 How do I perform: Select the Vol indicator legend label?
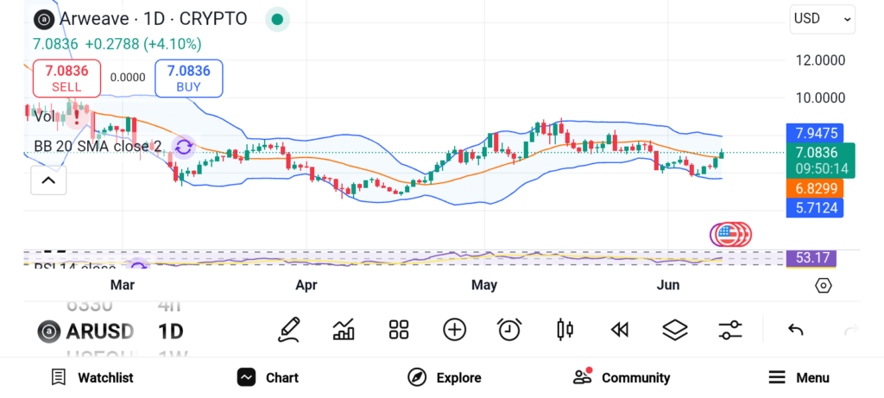click(x=44, y=117)
